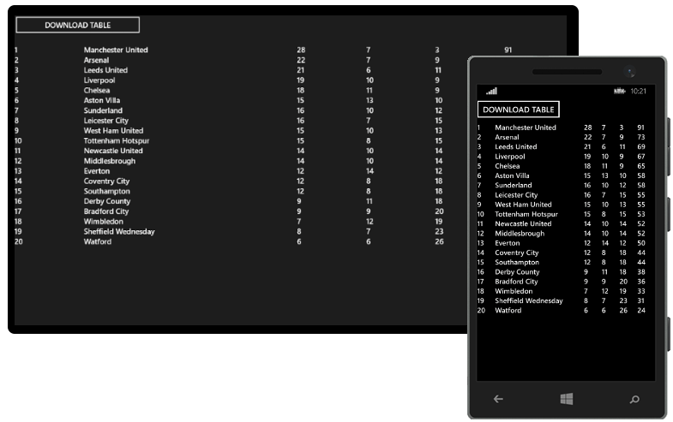Select Middlesbrough in the tablet table
Viewport: 673px width, 422px height.
(110, 161)
